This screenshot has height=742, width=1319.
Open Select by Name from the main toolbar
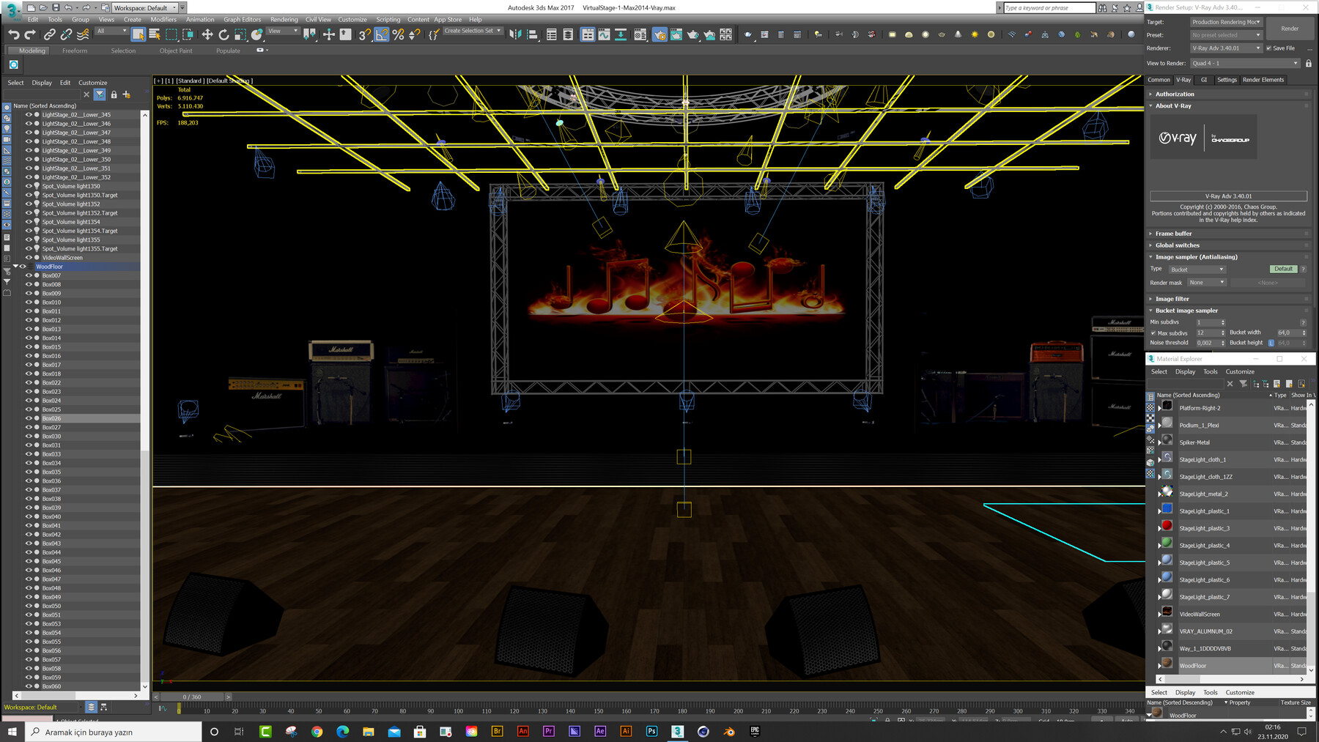[x=154, y=34]
